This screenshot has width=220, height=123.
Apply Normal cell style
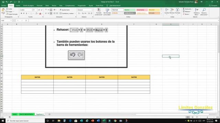(x=118, y=10)
